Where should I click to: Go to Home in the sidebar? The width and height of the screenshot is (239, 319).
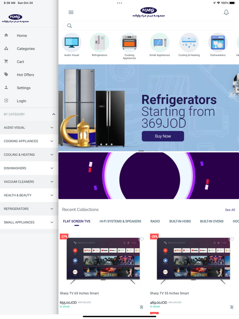pyautogui.click(x=22, y=36)
